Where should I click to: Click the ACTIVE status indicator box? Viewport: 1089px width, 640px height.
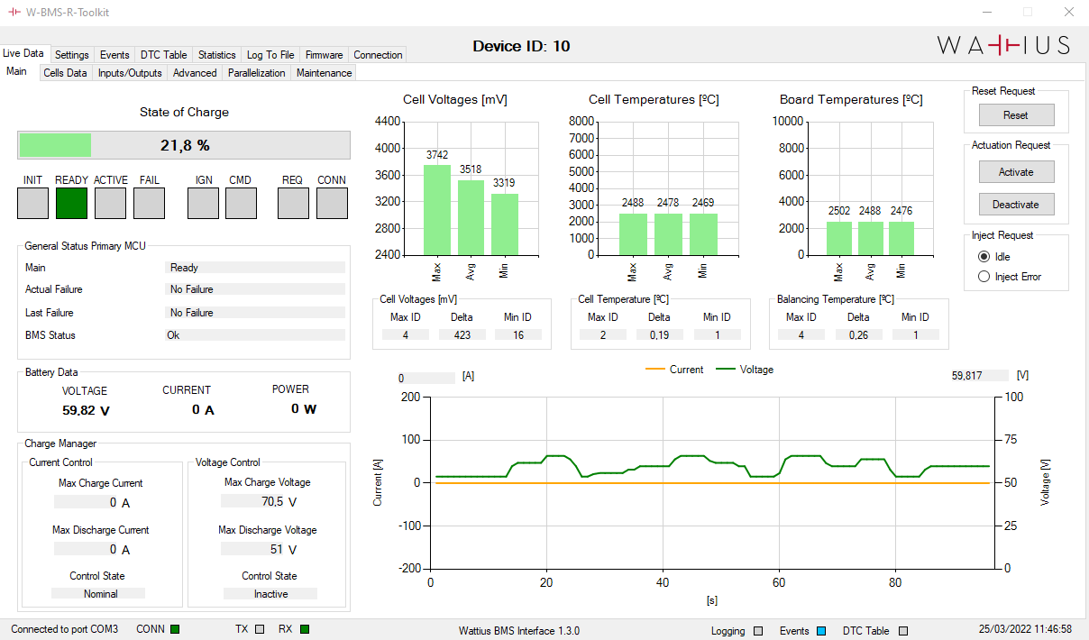(x=110, y=204)
